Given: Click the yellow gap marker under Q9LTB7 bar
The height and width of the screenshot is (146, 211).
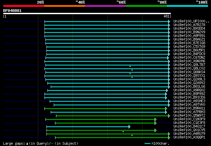Looking at the screenshot, I should click(130, 66).
